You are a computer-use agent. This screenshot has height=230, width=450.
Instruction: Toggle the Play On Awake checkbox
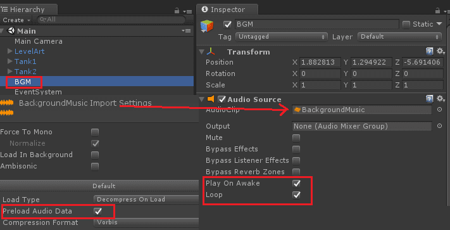point(296,183)
